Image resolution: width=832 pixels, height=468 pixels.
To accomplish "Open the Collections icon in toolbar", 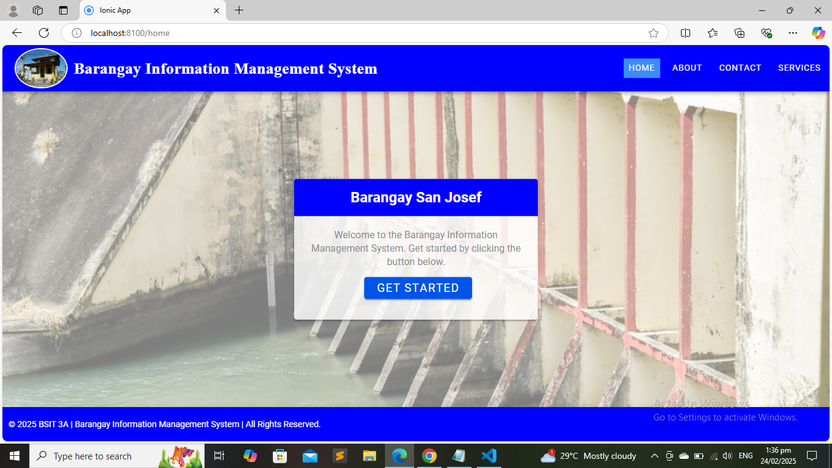I will [x=739, y=33].
